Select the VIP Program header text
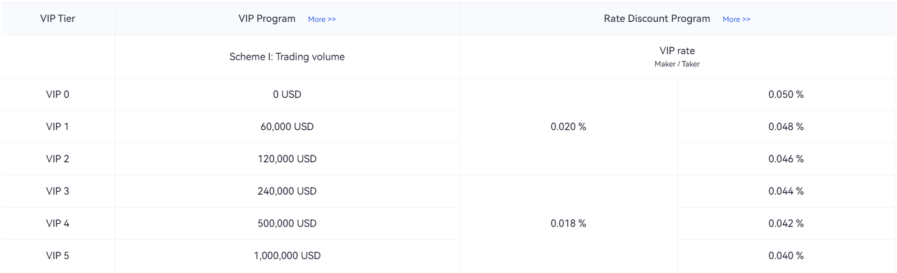Screen dimensions: 897x273 tap(267, 18)
